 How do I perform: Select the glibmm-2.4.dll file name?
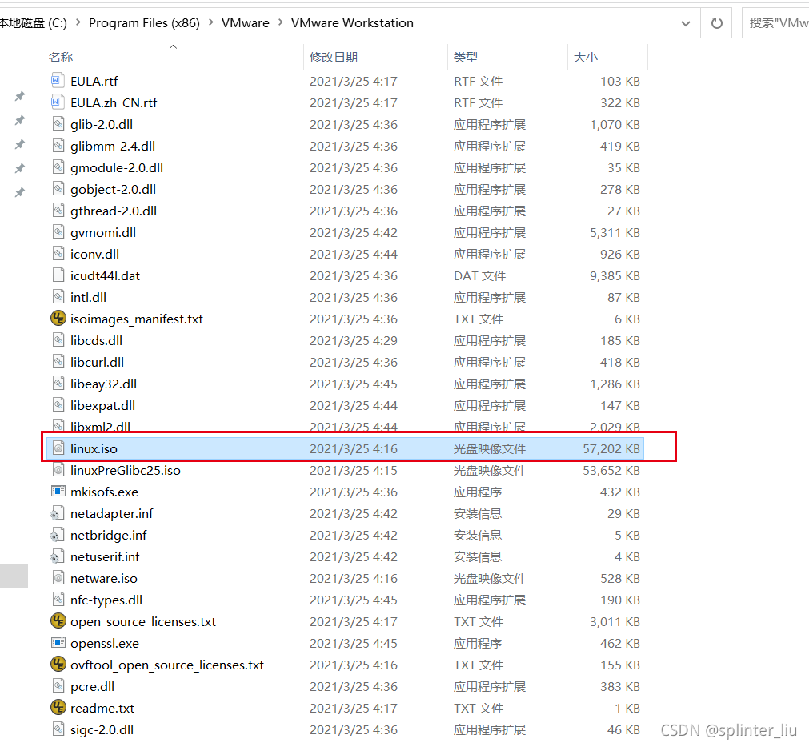coord(113,146)
